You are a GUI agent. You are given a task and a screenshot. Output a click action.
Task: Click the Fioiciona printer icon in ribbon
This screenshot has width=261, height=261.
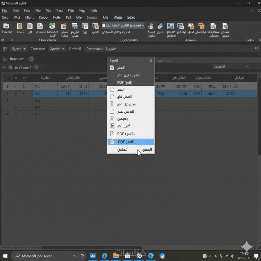pos(6,26)
